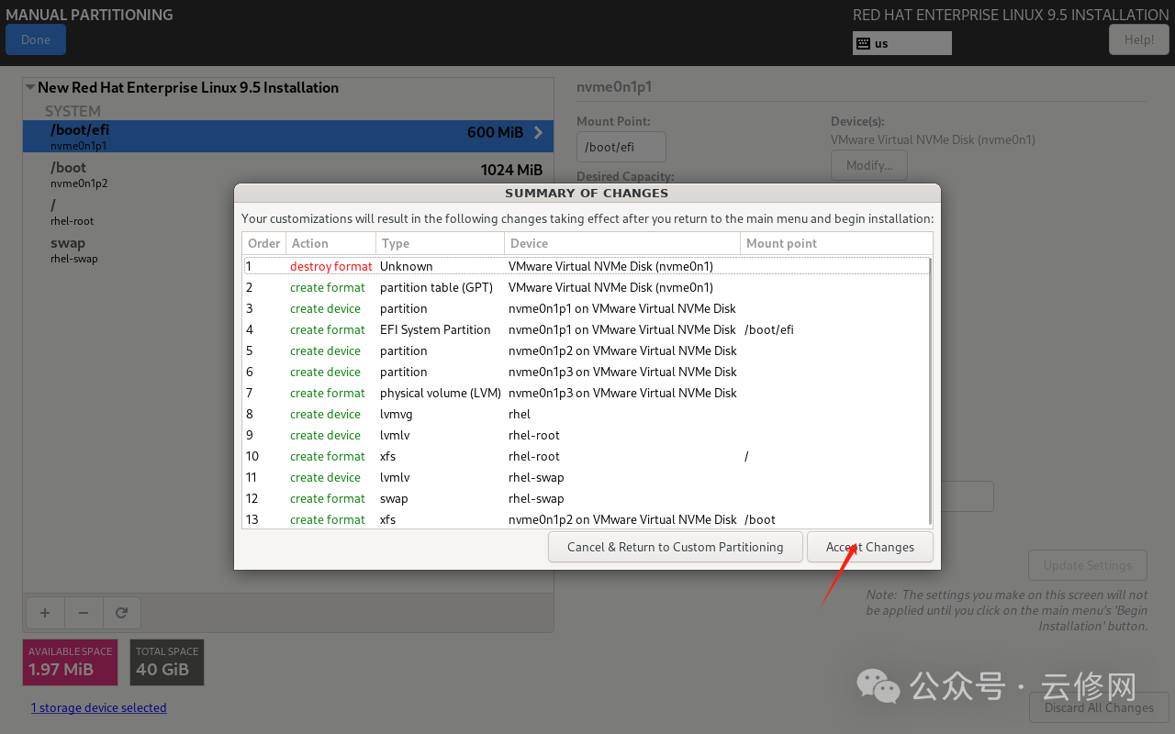Select the /boot/efi partition entry
The image size is (1175, 734).
[x=288, y=136]
